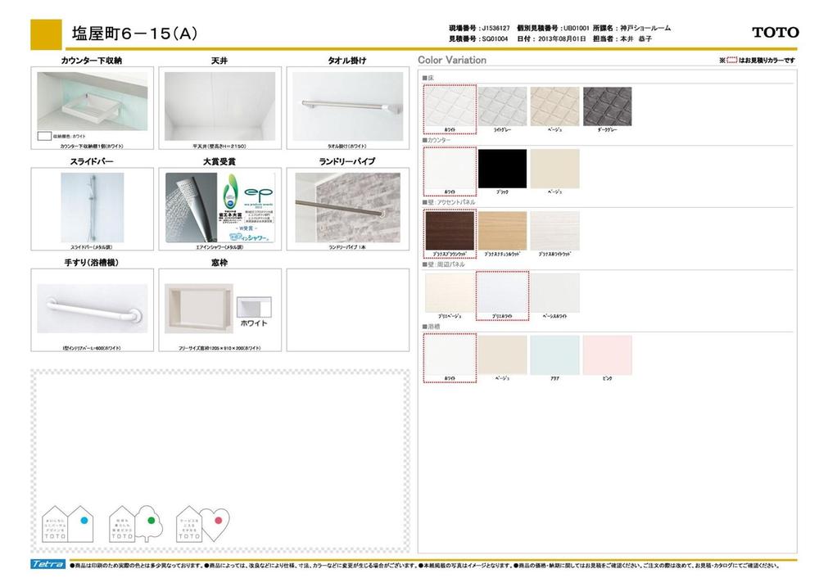Click the white storage color legend box
819x578 pixels.
pyautogui.click(x=45, y=136)
